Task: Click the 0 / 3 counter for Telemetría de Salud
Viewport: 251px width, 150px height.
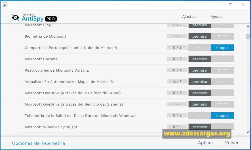Action: click(177, 115)
